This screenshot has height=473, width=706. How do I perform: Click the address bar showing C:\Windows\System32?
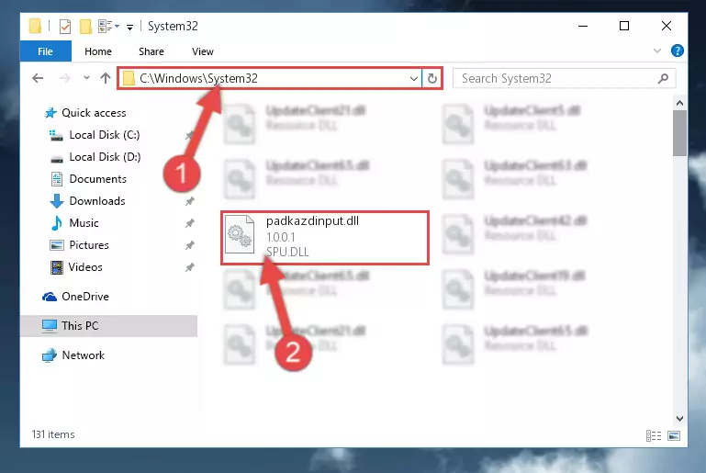tap(269, 78)
